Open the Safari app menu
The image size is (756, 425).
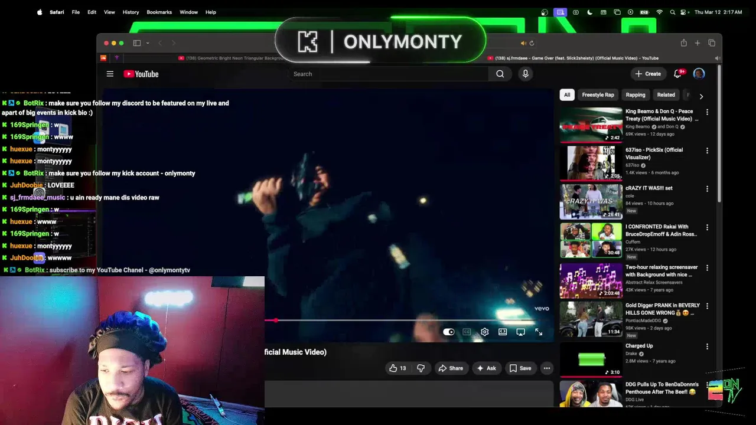pyautogui.click(x=57, y=12)
